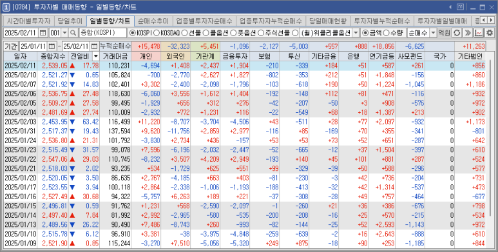Viewport: 498px width, 252px height.
Task: Open calendar for period end 25/02/11
Action: click(x=95, y=46)
